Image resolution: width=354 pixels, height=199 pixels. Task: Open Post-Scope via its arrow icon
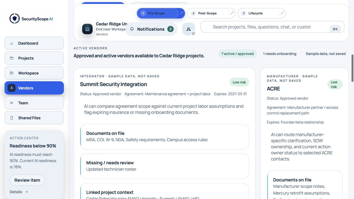tap(232, 13)
